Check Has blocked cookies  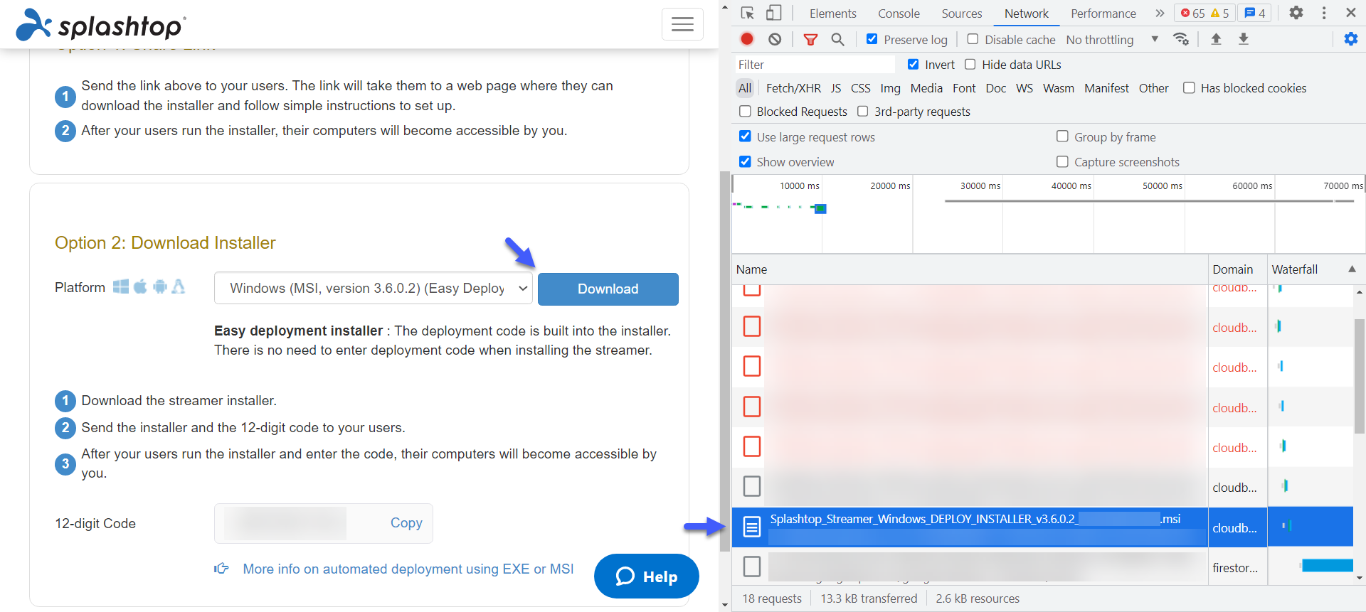(x=1189, y=87)
